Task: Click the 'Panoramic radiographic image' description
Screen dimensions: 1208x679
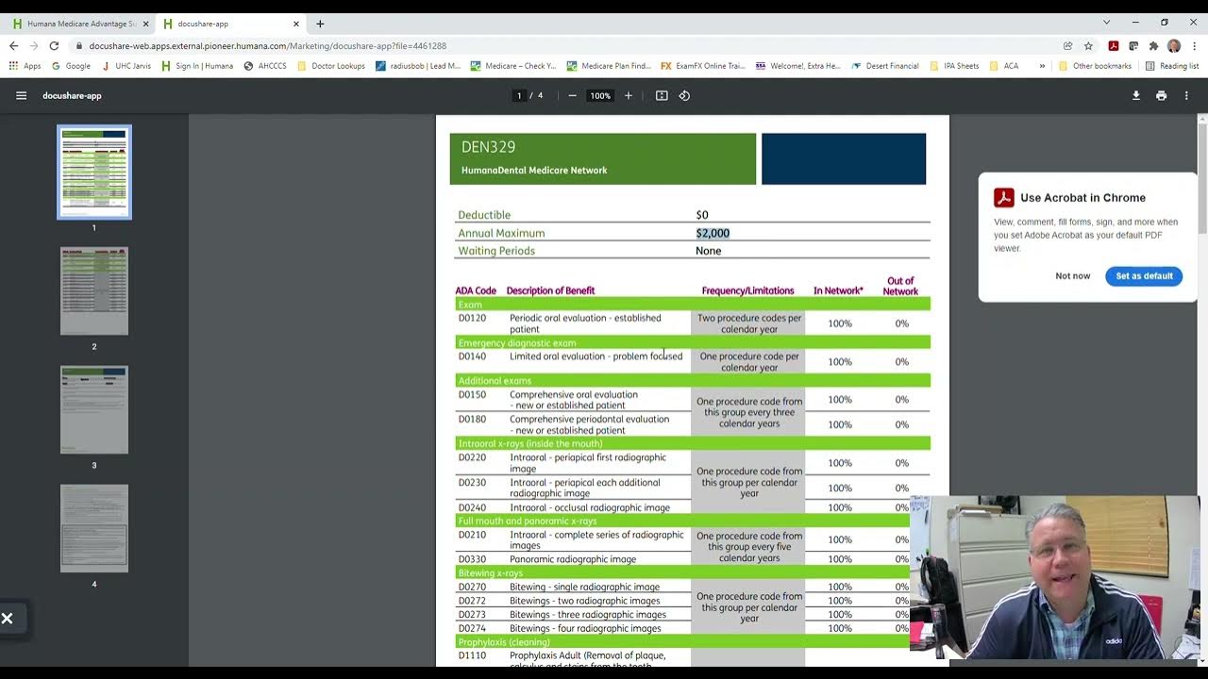Action: tap(573, 559)
